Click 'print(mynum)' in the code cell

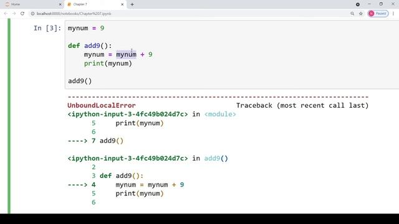coord(108,63)
